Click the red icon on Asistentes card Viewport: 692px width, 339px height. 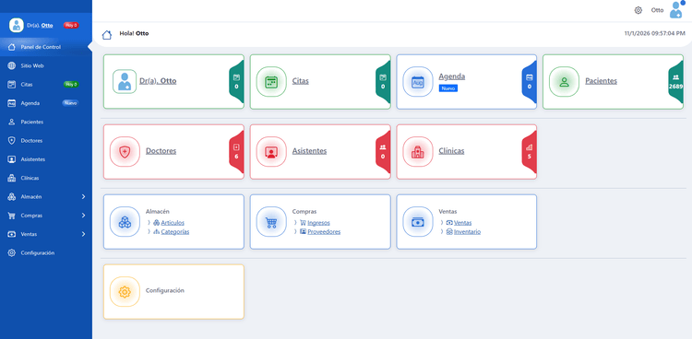click(271, 152)
